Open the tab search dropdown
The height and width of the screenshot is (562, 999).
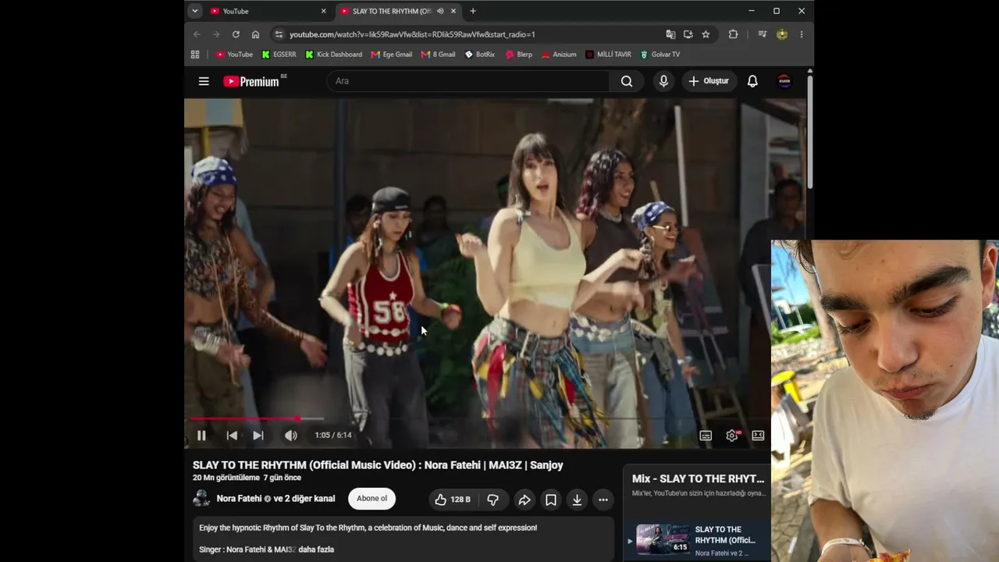tap(195, 11)
